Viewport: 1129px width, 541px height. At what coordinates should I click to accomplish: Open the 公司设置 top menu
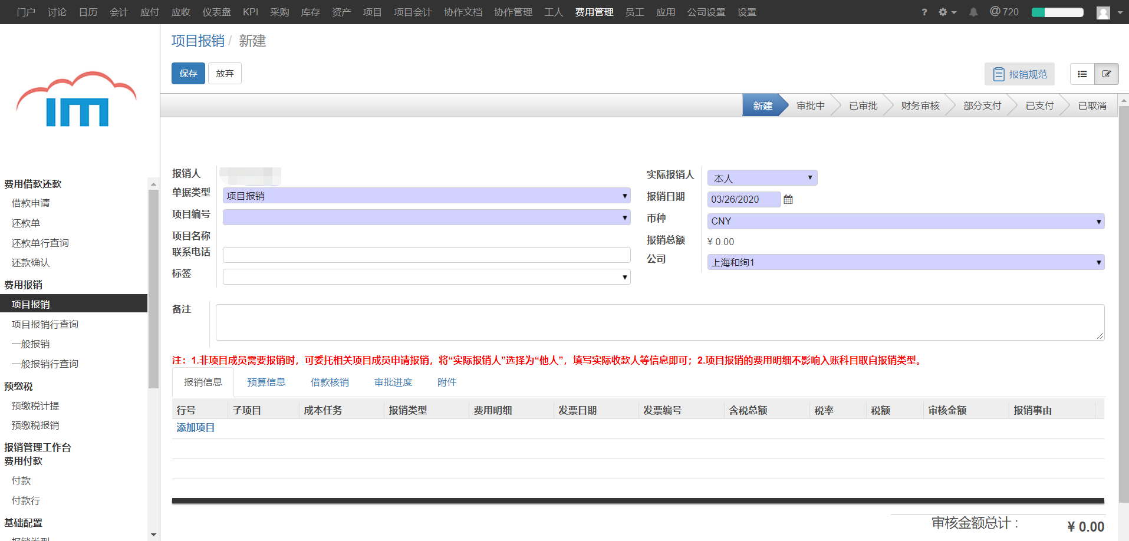coord(706,12)
